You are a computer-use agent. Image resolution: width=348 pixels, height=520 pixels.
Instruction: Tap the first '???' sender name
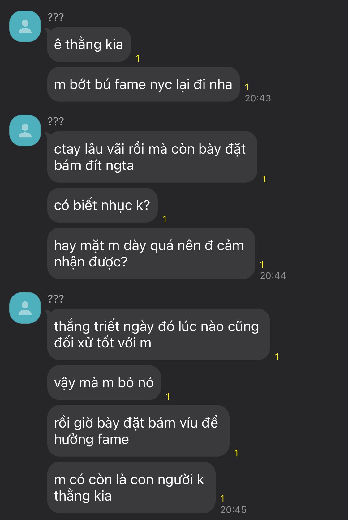coord(56,17)
